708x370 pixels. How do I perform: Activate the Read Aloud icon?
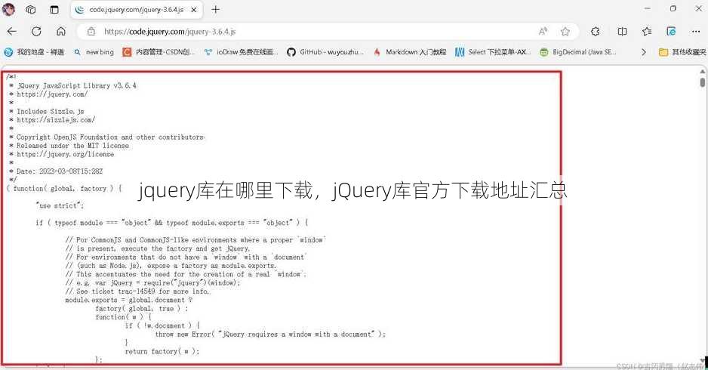pyautogui.click(x=543, y=31)
